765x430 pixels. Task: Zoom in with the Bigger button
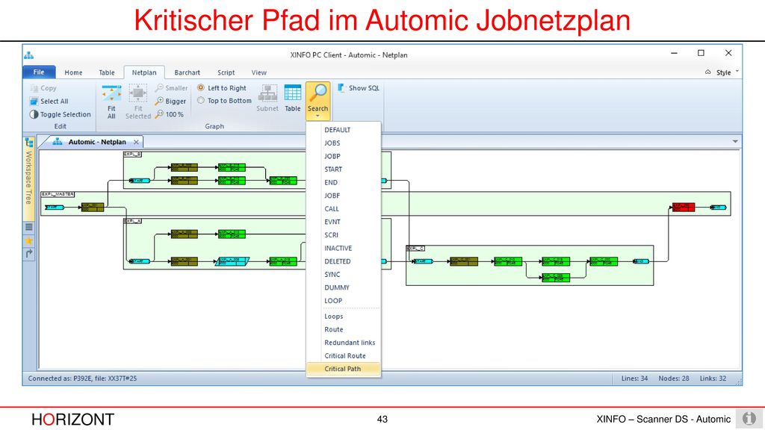coord(171,102)
